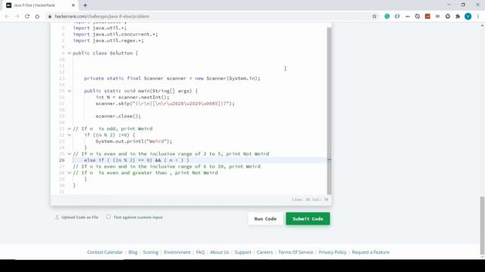
Task: Go forward in browser history
Action: point(17,17)
